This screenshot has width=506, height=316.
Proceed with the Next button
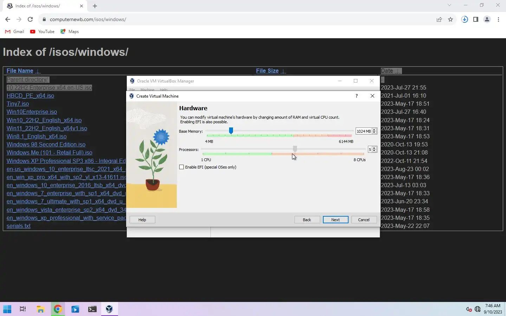click(336, 220)
